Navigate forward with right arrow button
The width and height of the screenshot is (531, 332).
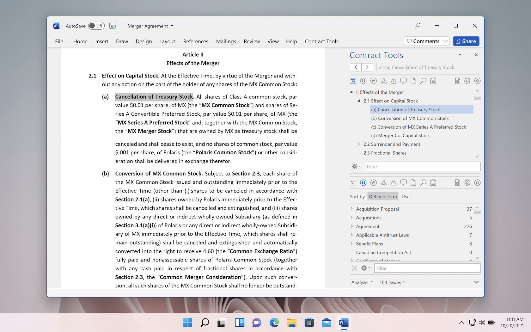click(367, 67)
